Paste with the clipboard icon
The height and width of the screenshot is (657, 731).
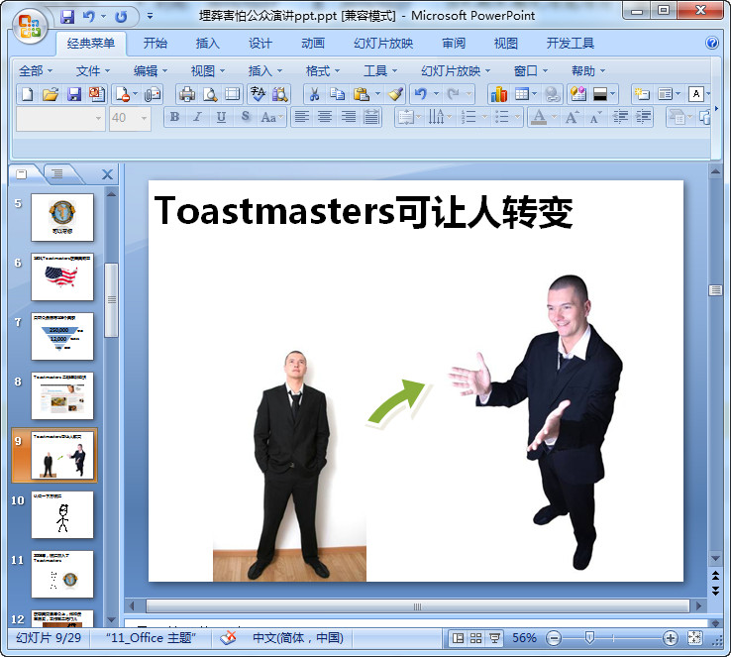pyautogui.click(x=361, y=94)
